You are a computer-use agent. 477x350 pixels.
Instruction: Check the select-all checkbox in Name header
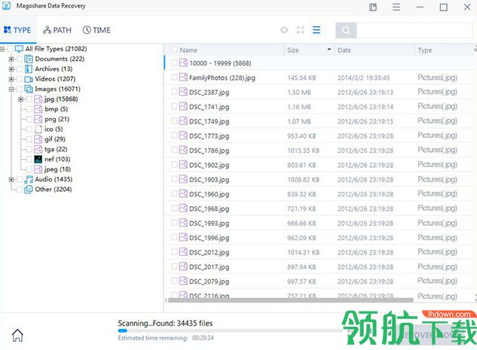coord(174,50)
